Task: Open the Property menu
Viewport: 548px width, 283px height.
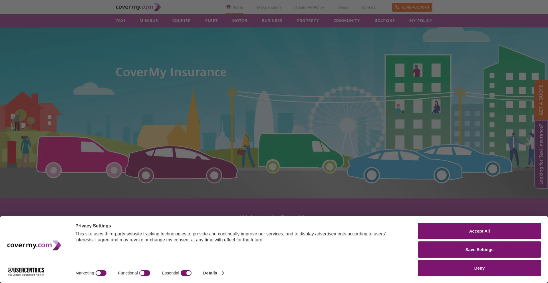Action: (x=308, y=21)
